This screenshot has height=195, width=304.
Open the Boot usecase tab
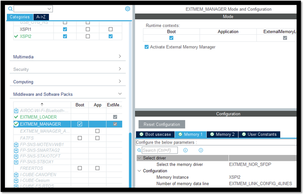point(155,134)
